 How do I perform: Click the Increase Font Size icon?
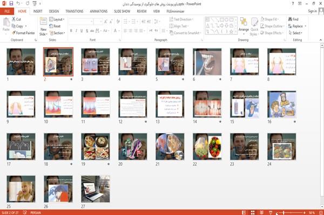coord(106,22)
